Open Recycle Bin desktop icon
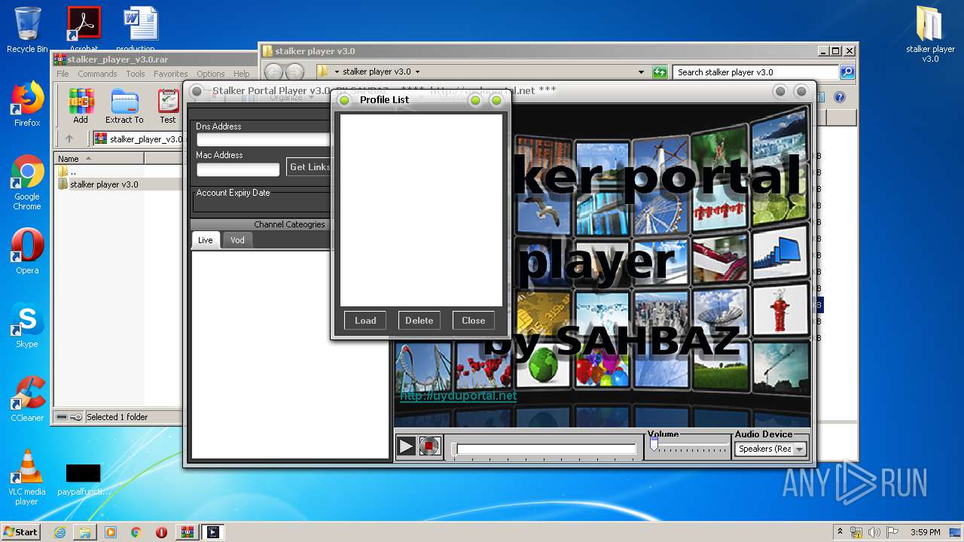Image resolution: width=964 pixels, height=542 pixels. (27, 29)
